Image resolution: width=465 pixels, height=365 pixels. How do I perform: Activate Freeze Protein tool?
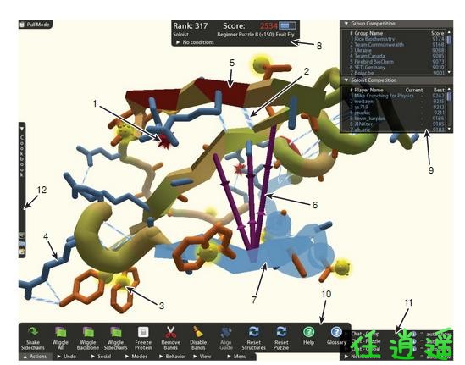pos(143,332)
